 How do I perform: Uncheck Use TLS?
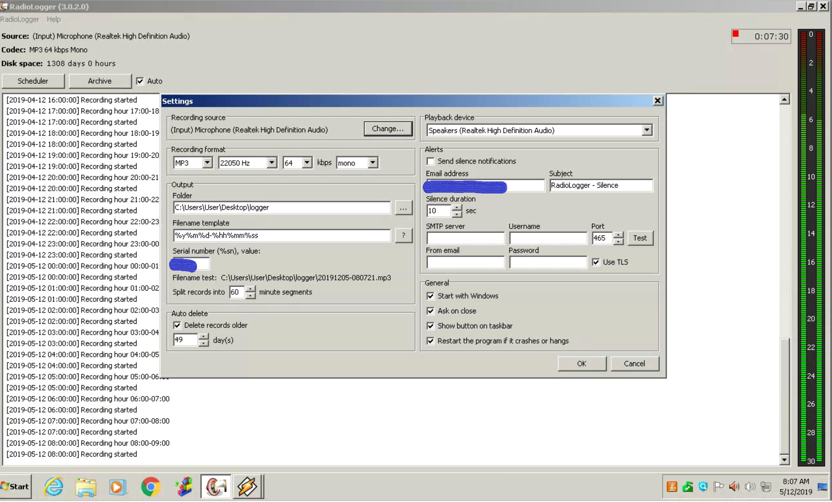point(596,262)
